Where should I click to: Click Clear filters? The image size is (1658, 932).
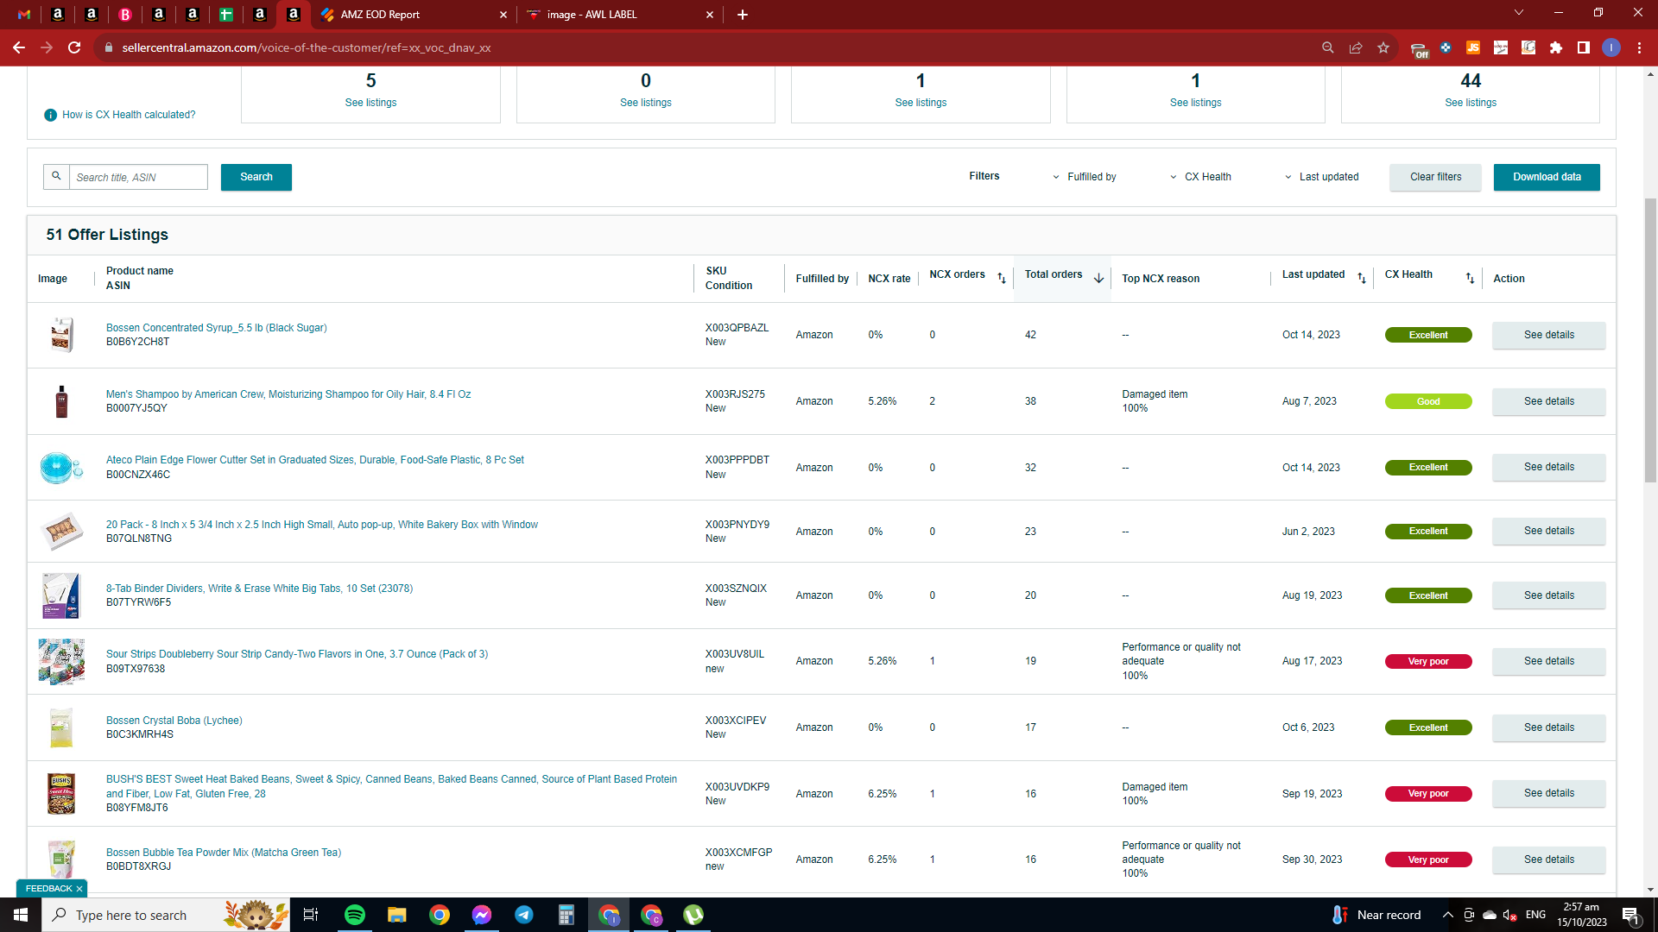[1435, 177]
